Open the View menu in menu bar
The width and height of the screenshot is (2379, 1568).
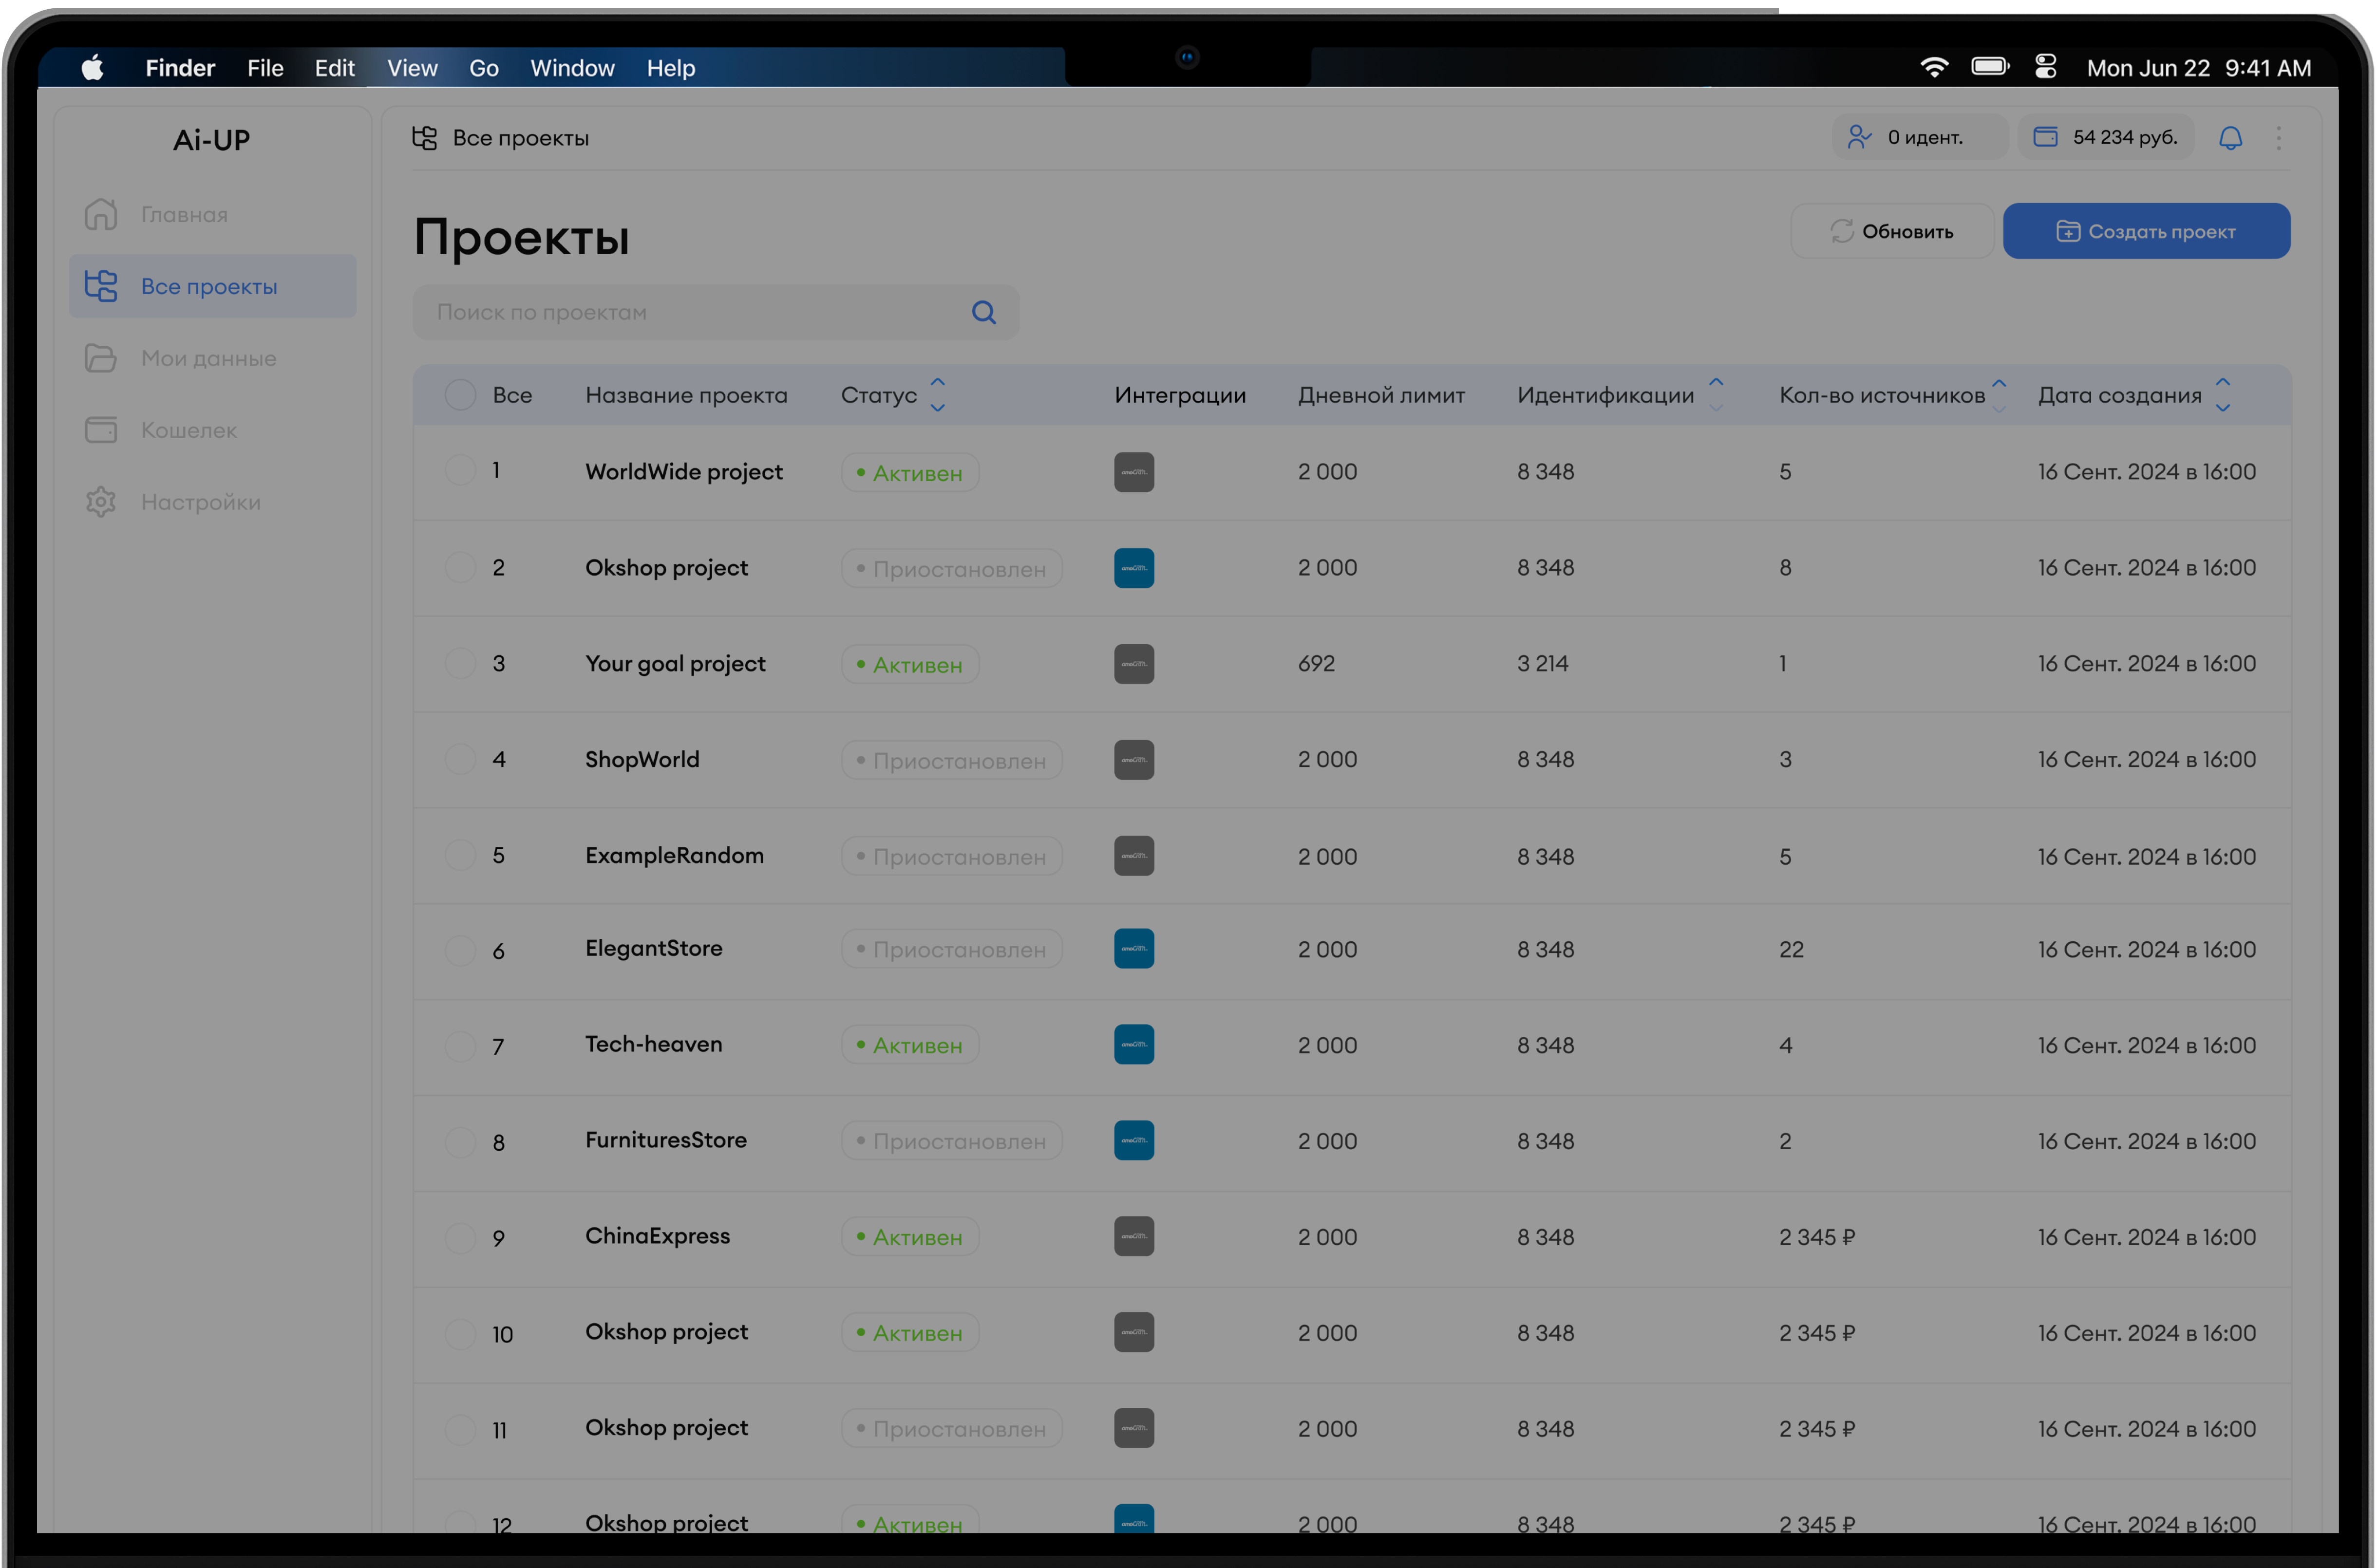412,68
